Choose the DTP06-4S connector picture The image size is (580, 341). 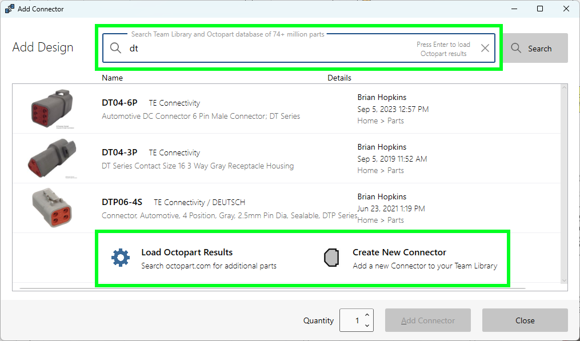point(52,208)
